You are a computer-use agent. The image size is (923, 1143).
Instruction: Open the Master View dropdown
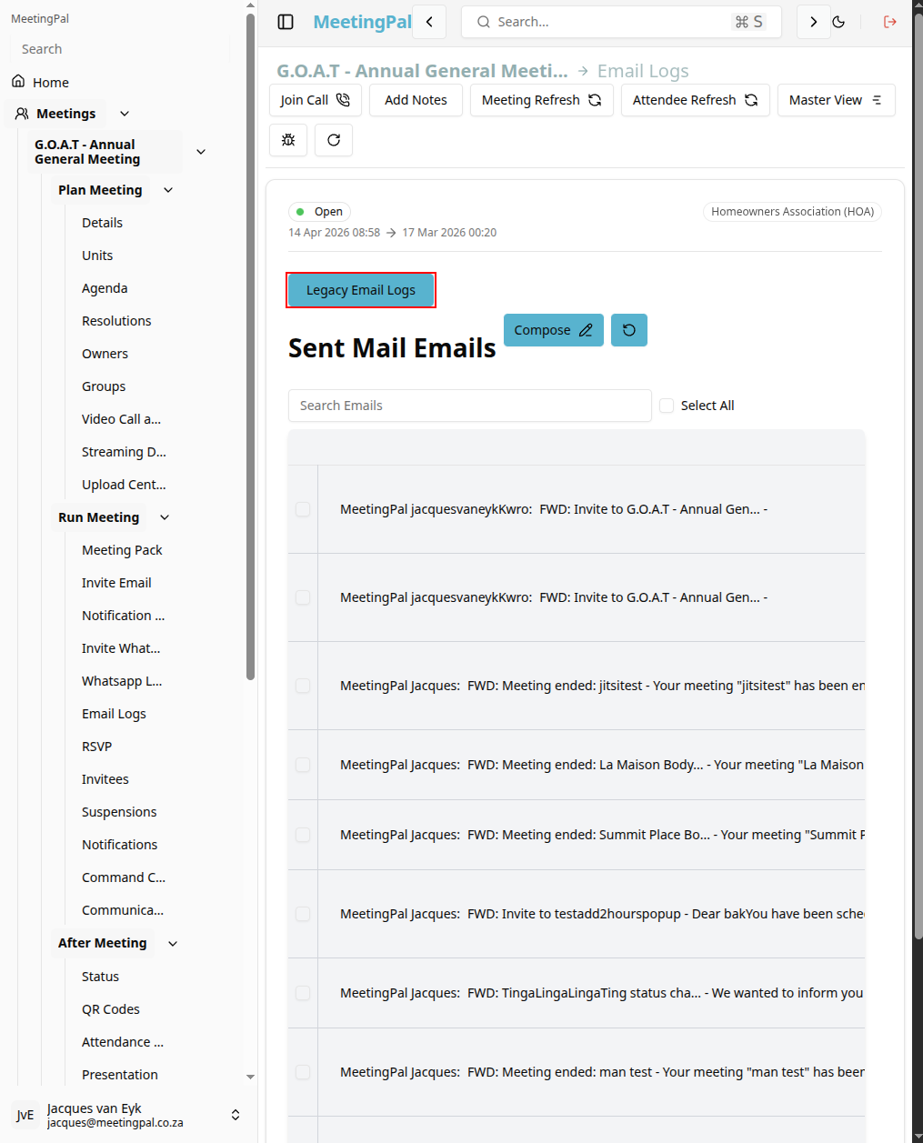836,100
